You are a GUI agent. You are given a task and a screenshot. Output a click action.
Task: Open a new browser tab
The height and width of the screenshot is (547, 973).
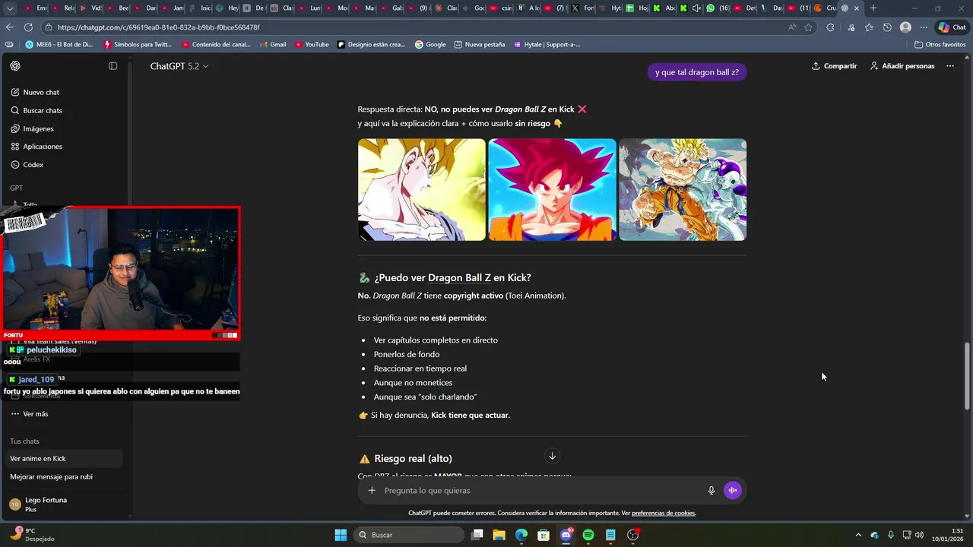(x=873, y=8)
